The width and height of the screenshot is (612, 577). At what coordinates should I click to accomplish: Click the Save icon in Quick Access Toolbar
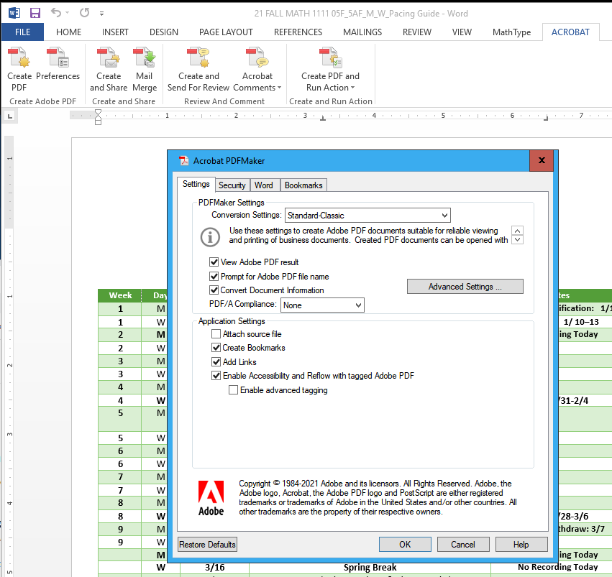pos(35,12)
